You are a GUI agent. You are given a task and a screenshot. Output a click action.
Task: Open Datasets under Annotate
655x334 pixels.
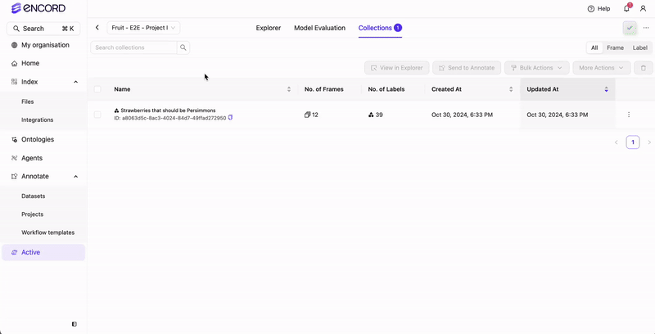click(x=33, y=196)
